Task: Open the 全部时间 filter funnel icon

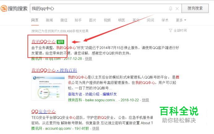Action: coord(170,30)
